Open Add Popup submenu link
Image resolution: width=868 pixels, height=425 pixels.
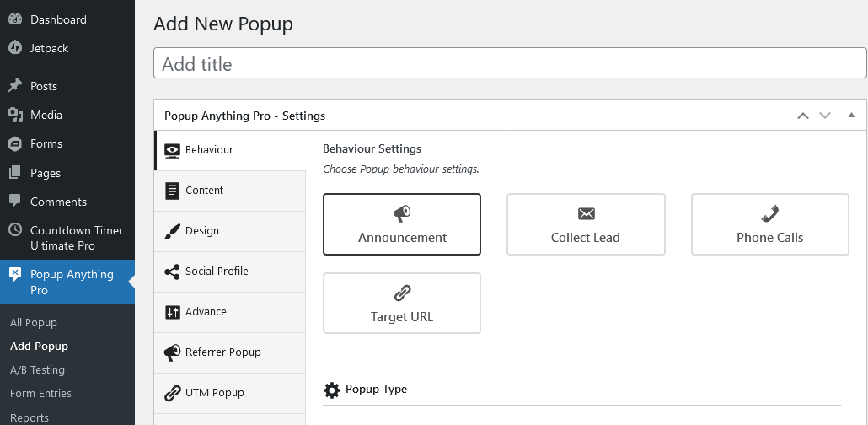point(39,347)
